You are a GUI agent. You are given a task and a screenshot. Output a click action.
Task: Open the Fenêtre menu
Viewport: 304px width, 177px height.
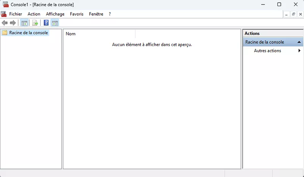96,14
